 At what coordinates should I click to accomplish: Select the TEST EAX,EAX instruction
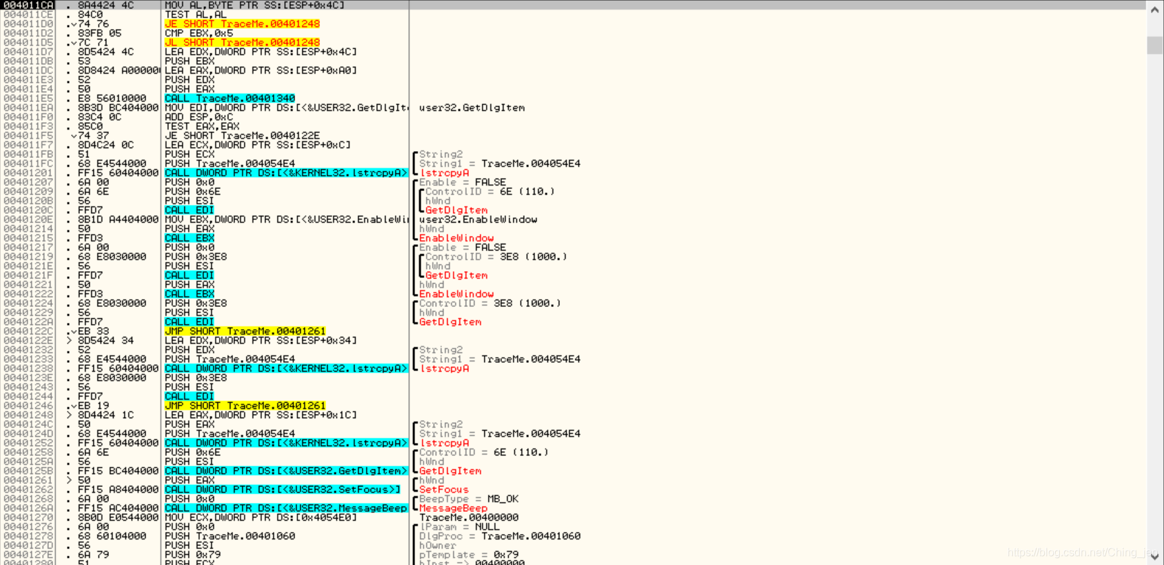202,126
